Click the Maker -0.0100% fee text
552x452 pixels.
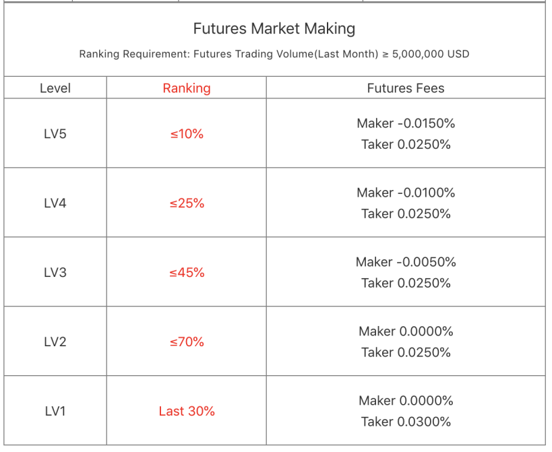(x=406, y=193)
